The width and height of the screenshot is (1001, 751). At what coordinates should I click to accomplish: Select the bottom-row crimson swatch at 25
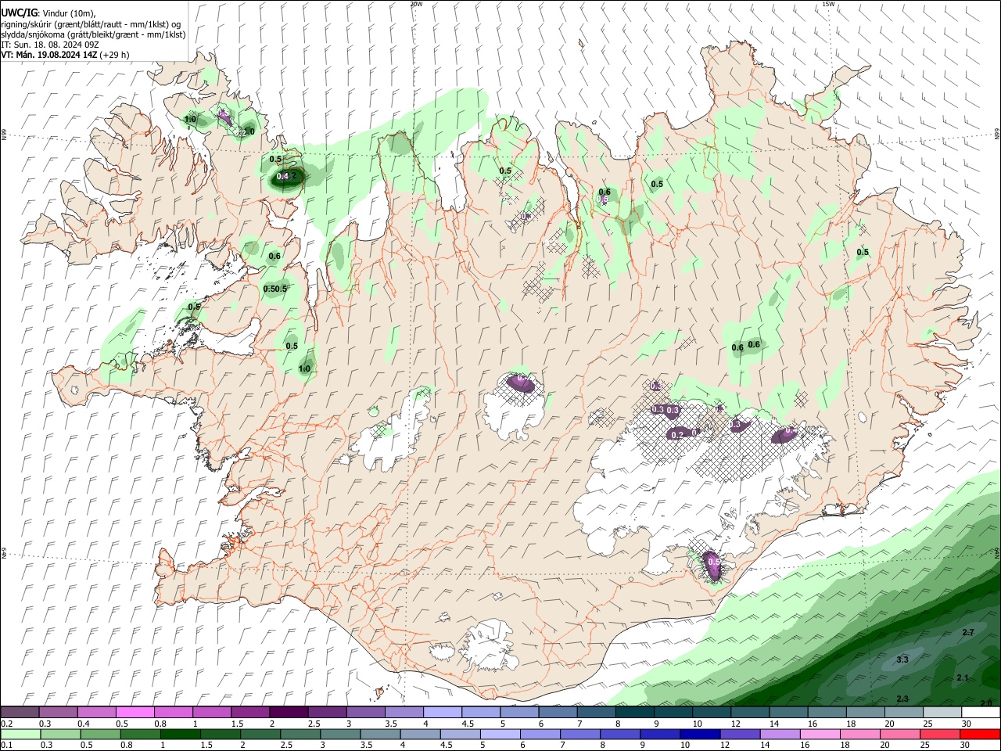tap(940, 735)
